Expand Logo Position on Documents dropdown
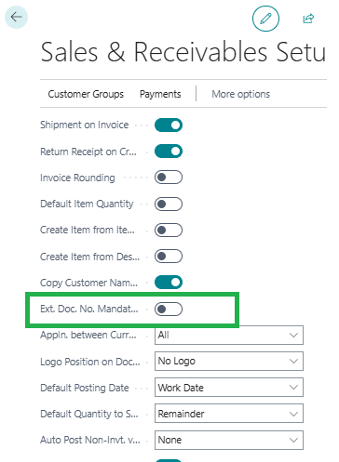Image resolution: width=339 pixels, height=462 pixels. (229, 361)
